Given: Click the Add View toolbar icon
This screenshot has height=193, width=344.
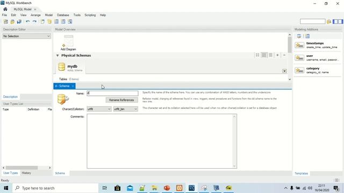Looking at the screenshot, I should pyautogui.click(x=63, y=21).
